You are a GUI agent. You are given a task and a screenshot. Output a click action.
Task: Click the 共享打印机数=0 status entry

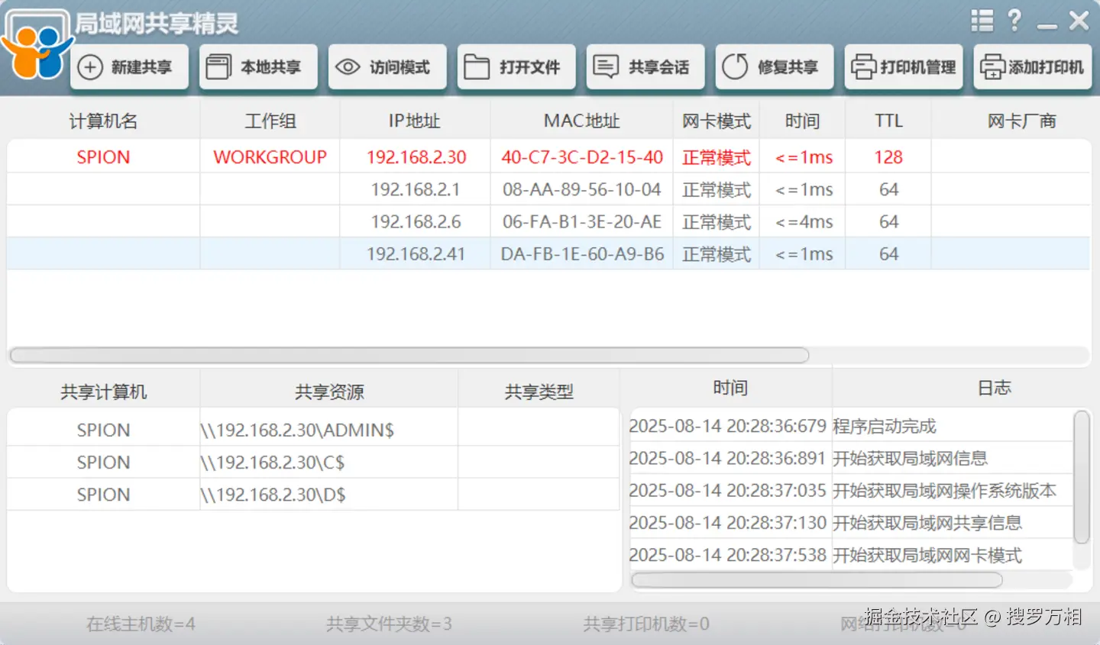click(x=646, y=624)
